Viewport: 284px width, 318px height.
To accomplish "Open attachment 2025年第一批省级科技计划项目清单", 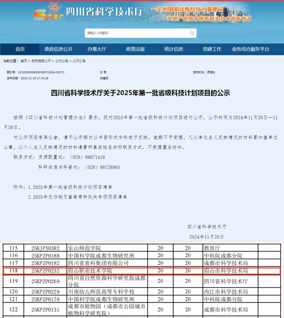I will tap(73, 187).
